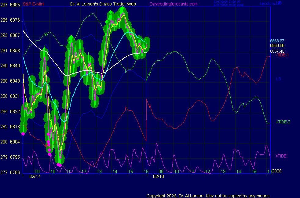This screenshot has width=300, height=198.
Task: Click the magenta dot at 02/17 session start
Action: pyautogui.click(x=23, y=134)
